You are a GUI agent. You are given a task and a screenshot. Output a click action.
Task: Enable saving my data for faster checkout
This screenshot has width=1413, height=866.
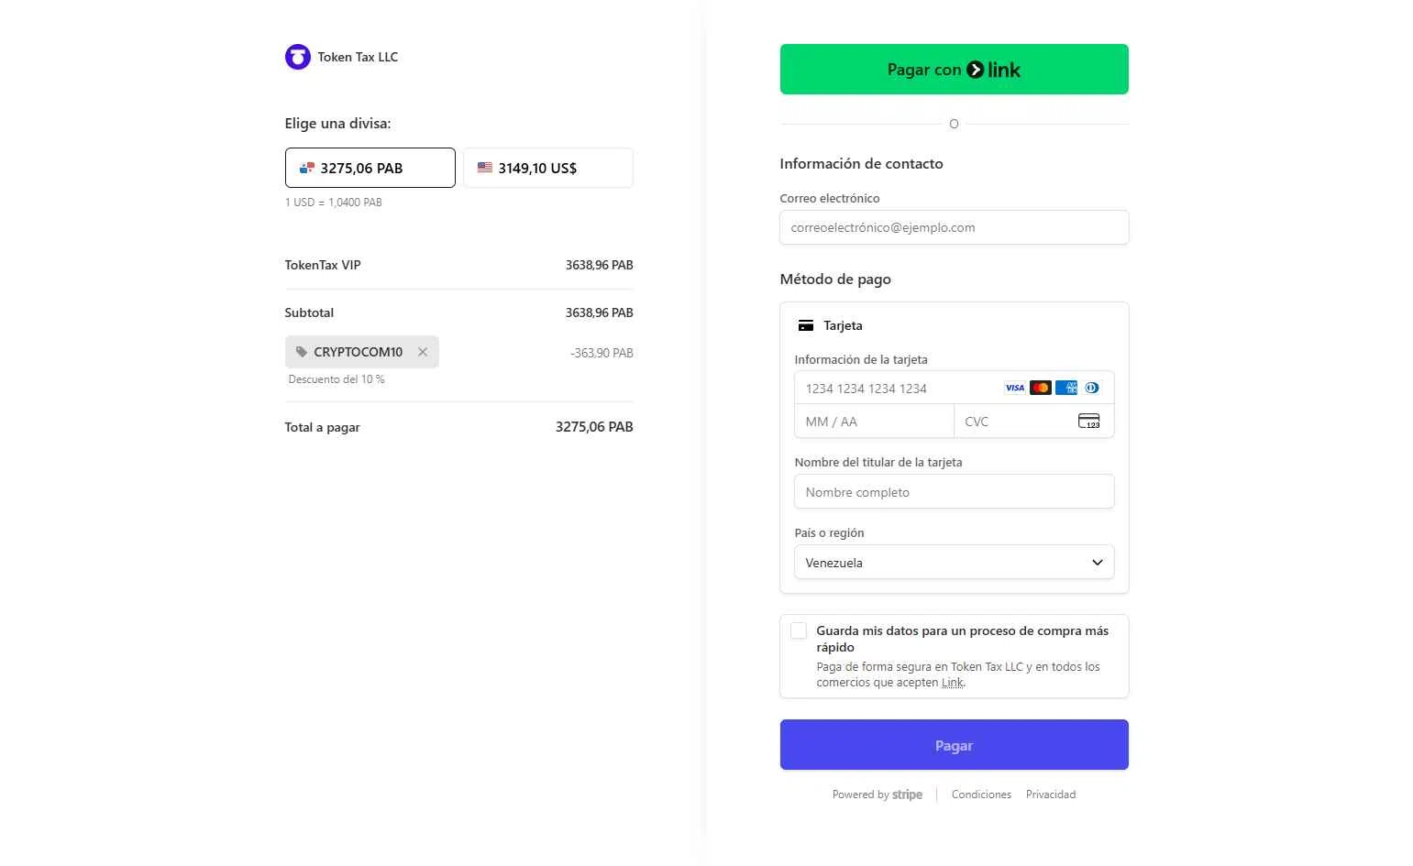[799, 630]
